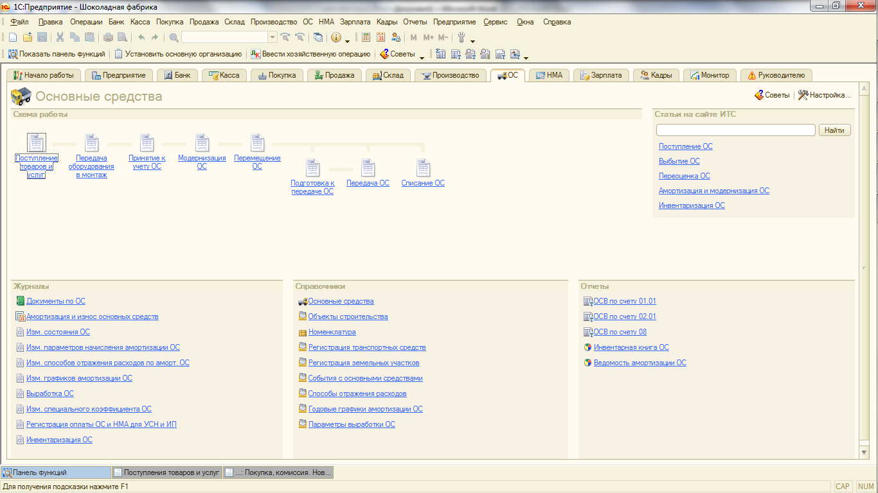The height and width of the screenshot is (493, 878).
Task: Click the Help info icon in the toolbar
Action: [x=336, y=37]
